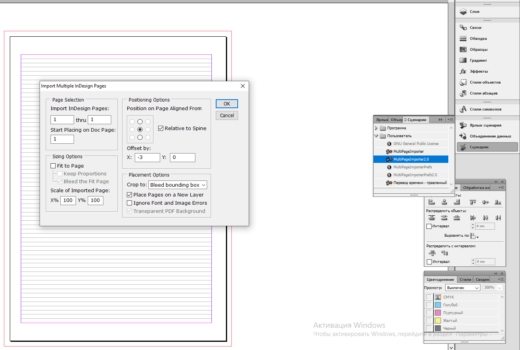Distribute objects by bottom edges
This screenshot has width=520, height=350.
[457, 218]
